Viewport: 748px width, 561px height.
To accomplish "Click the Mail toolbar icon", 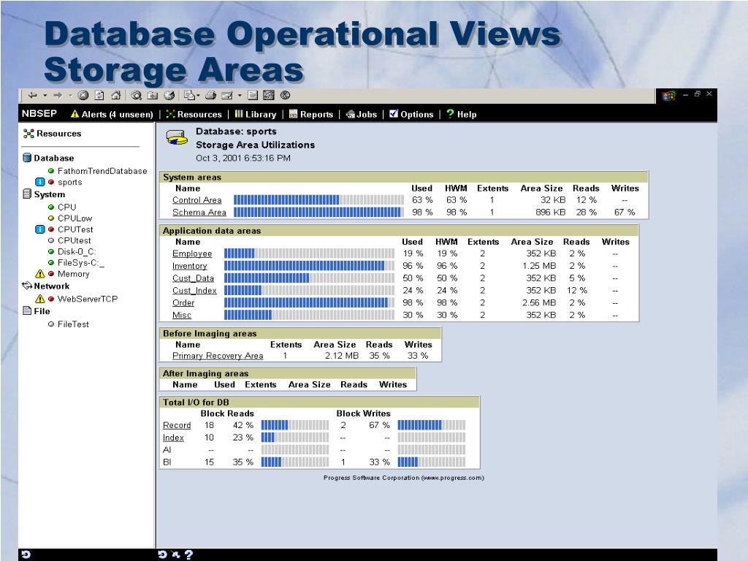I will [189, 96].
